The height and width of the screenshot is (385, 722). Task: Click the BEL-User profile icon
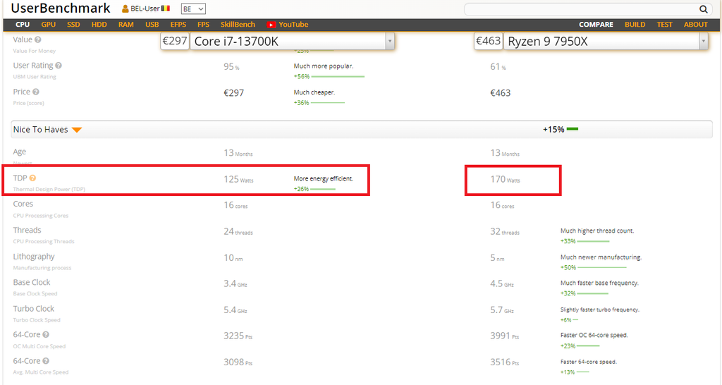[x=126, y=8]
